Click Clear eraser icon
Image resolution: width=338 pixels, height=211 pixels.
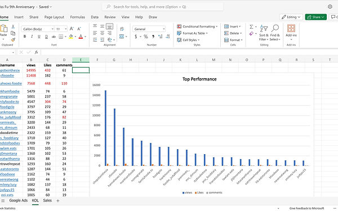click(x=251, y=34)
